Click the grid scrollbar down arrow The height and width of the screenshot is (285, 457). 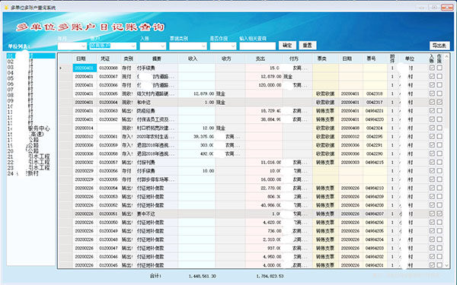(446, 265)
